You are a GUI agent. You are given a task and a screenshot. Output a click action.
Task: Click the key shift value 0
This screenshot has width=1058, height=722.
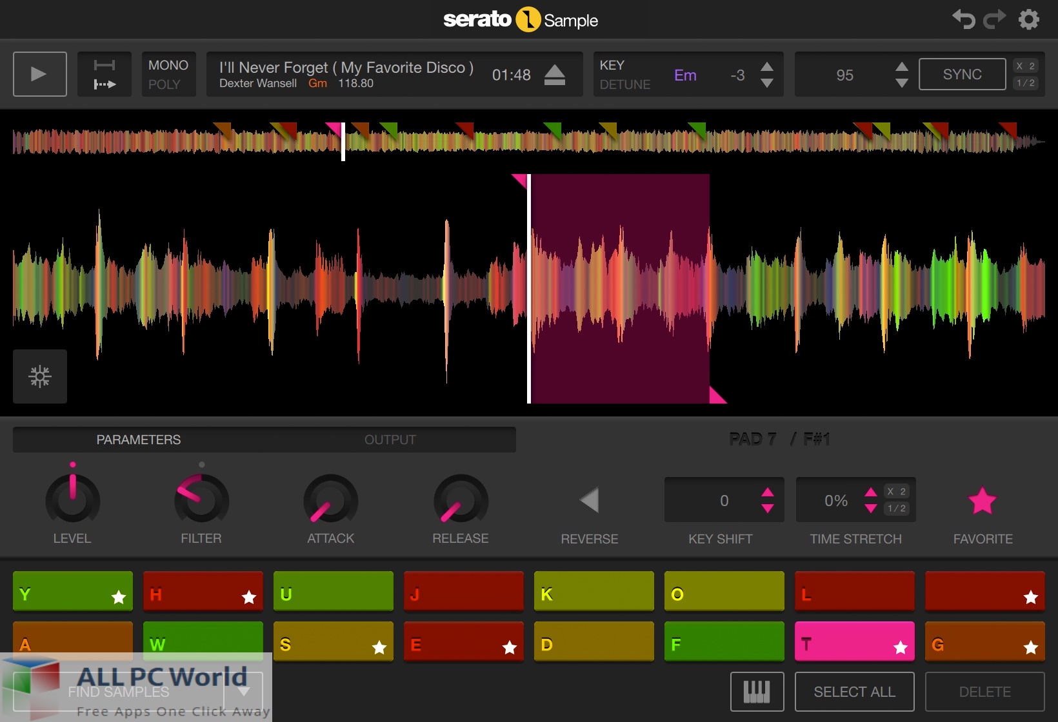[724, 501]
